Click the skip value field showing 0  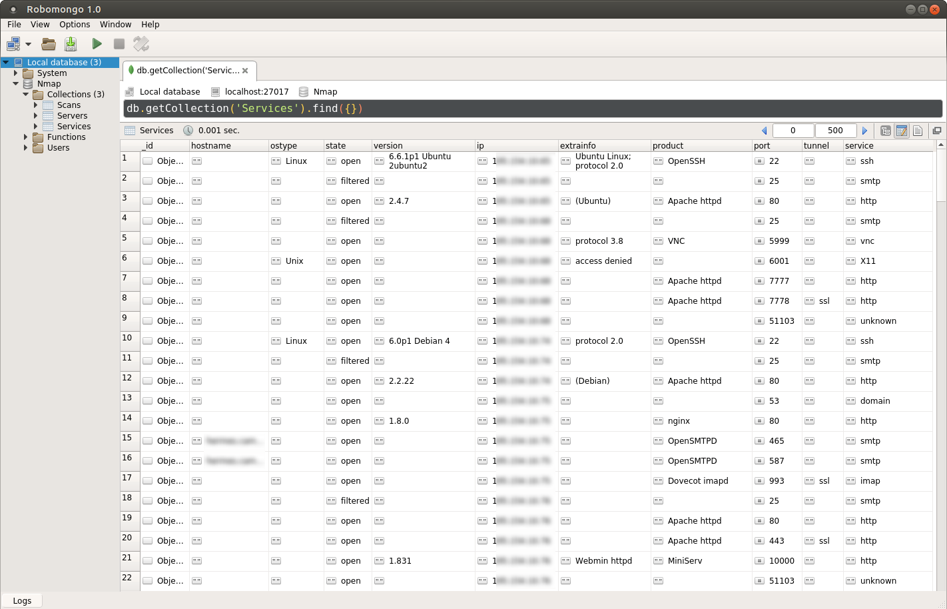[x=793, y=131]
